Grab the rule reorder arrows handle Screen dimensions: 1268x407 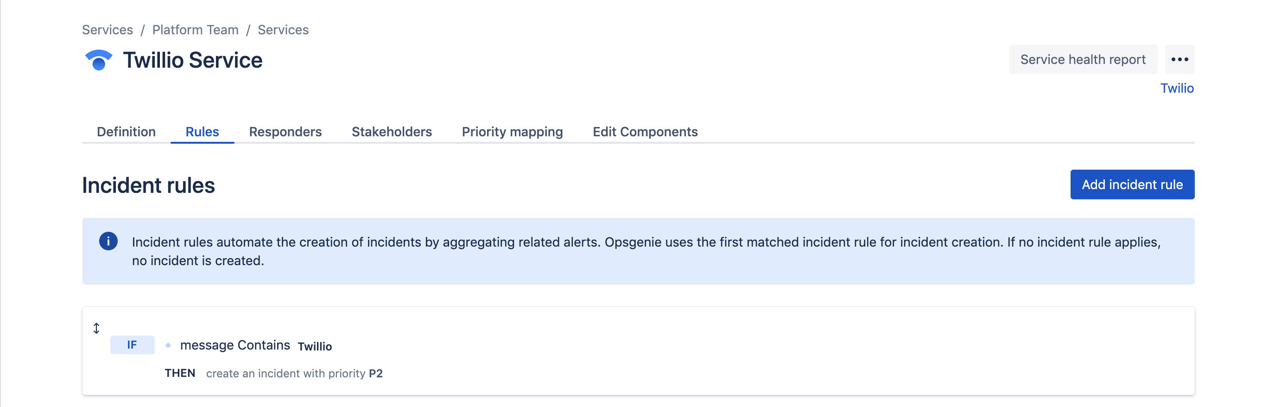coord(96,328)
